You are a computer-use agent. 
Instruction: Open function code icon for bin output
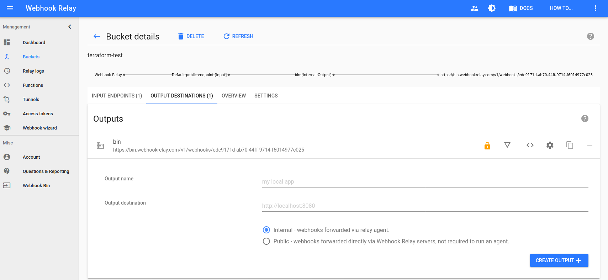530,145
